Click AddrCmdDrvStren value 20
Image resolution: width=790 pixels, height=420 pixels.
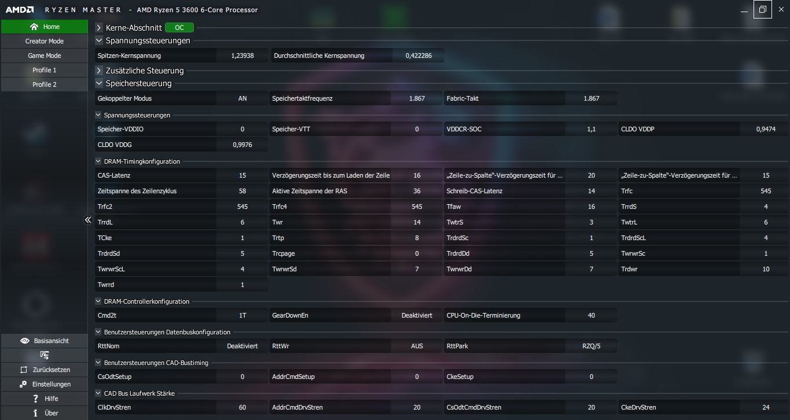[x=417, y=407]
